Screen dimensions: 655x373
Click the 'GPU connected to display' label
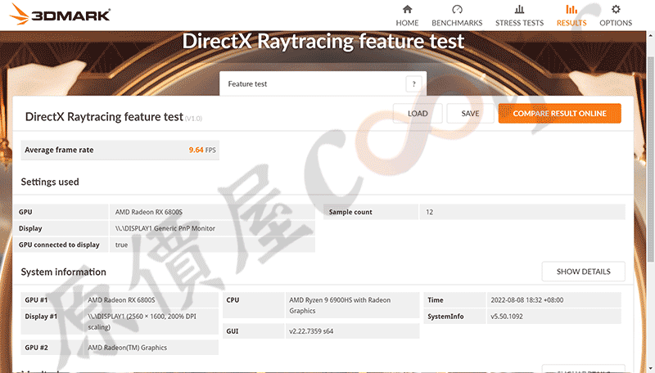[x=59, y=245]
